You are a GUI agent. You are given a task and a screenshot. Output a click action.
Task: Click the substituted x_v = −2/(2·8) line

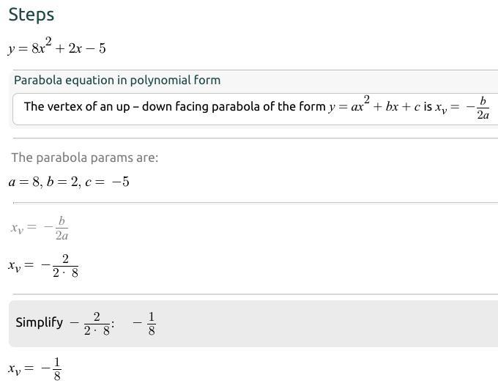pyautogui.click(x=43, y=266)
